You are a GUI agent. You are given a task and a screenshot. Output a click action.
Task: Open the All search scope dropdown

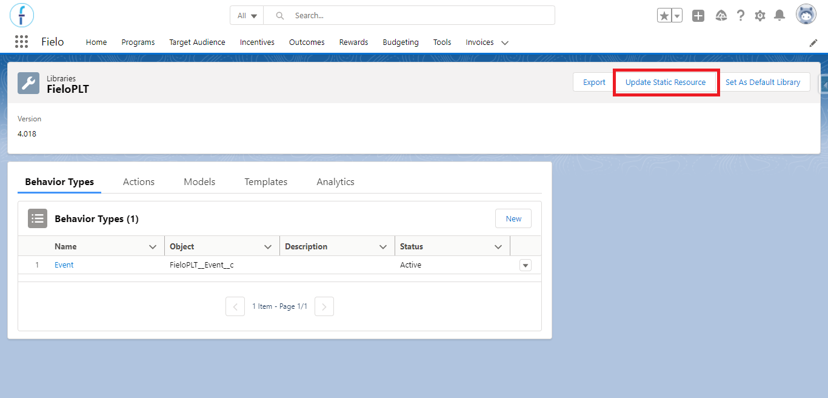pos(247,16)
